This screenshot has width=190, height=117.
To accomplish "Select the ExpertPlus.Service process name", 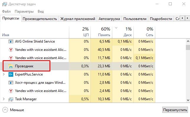I will (29, 74).
